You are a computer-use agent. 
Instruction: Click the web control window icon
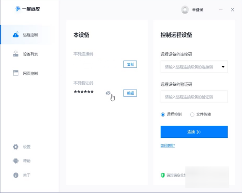[x=15, y=73]
